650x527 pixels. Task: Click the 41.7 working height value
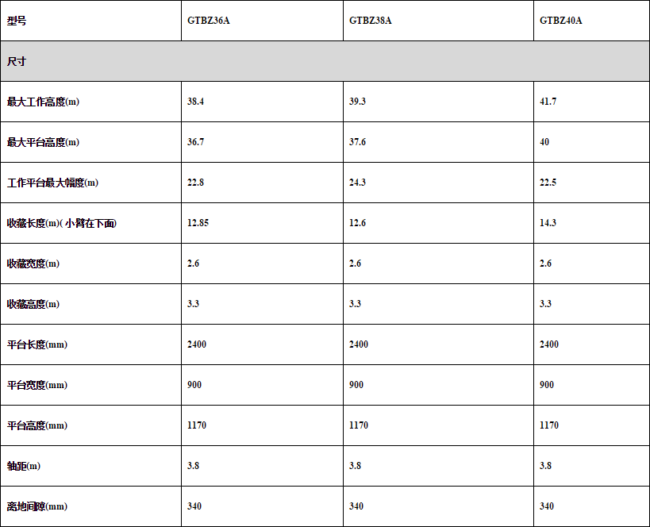click(548, 102)
